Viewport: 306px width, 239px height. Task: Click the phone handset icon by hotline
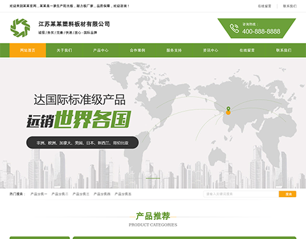tap(234, 29)
